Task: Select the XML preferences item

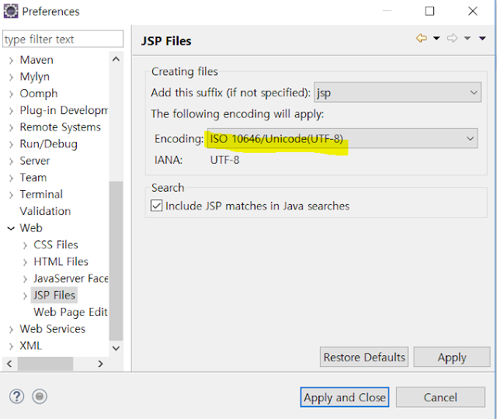Action: [31, 345]
